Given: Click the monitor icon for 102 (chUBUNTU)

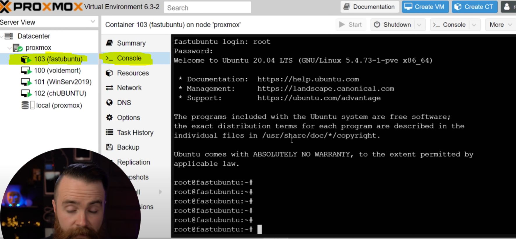Looking at the screenshot, I should pos(26,93).
